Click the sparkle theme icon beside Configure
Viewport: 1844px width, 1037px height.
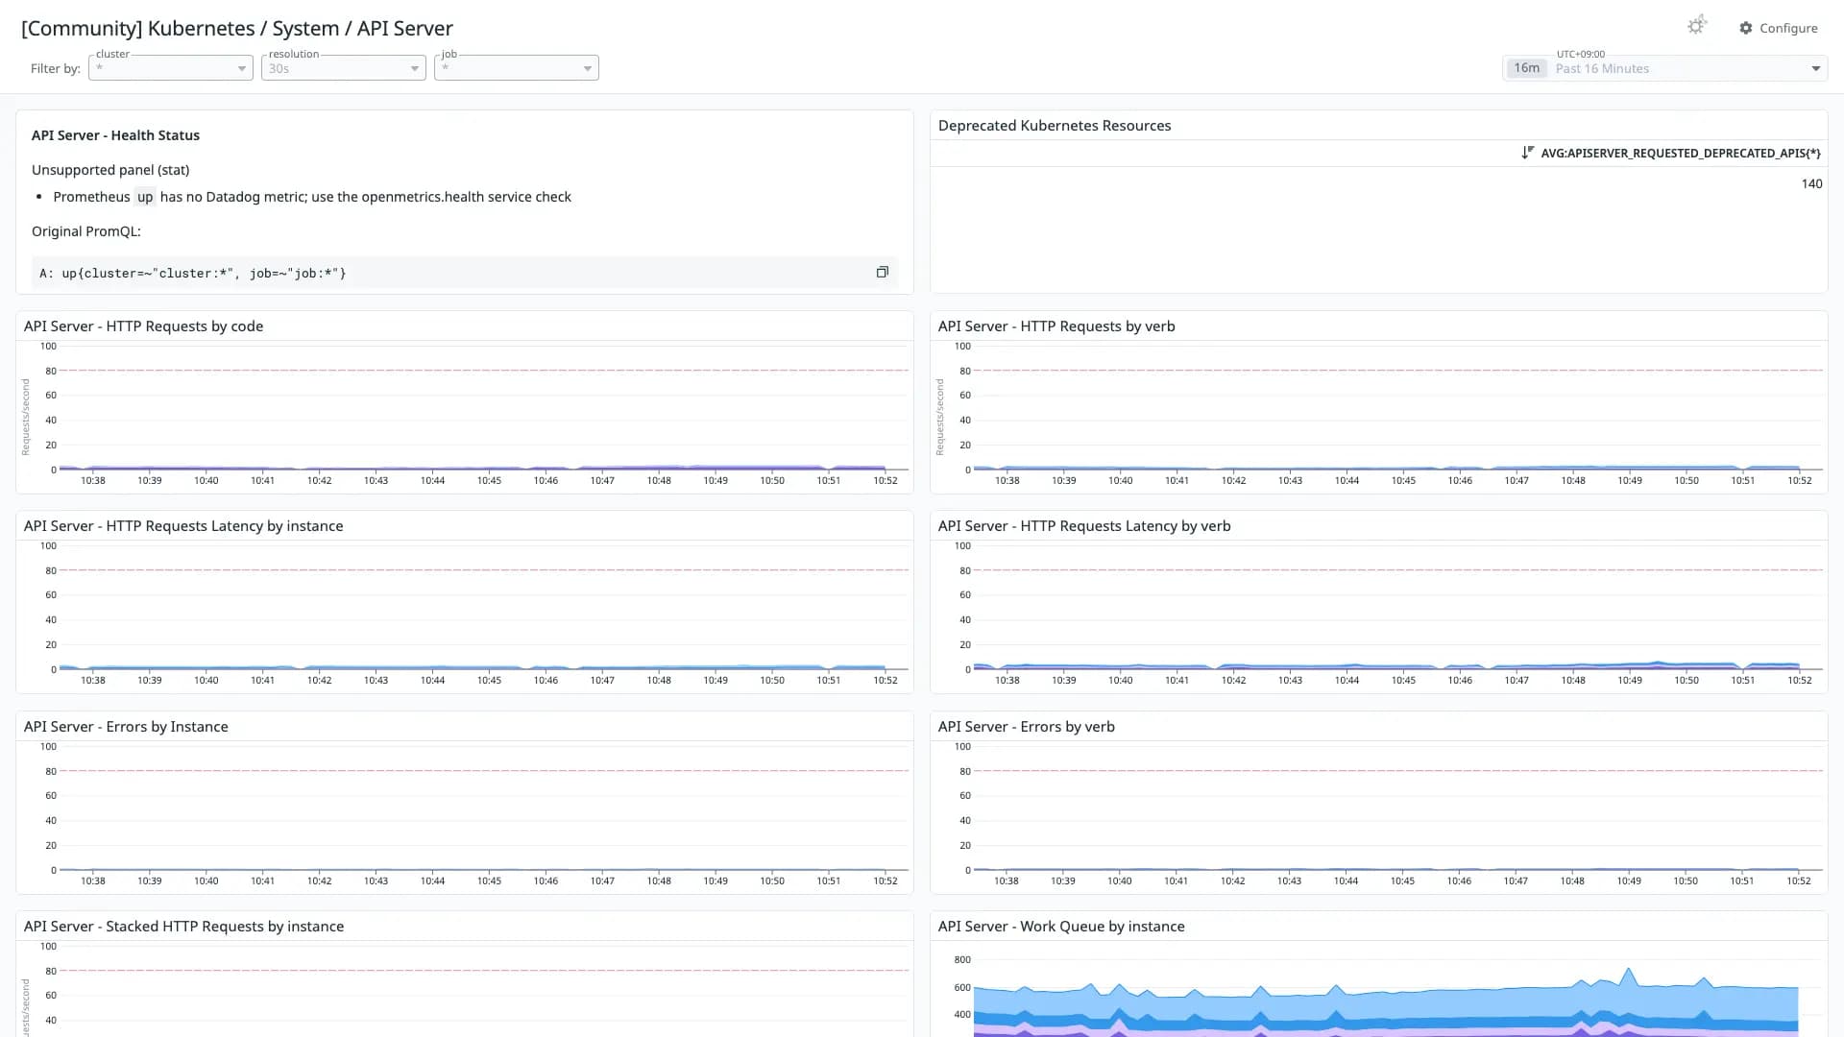click(1697, 26)
